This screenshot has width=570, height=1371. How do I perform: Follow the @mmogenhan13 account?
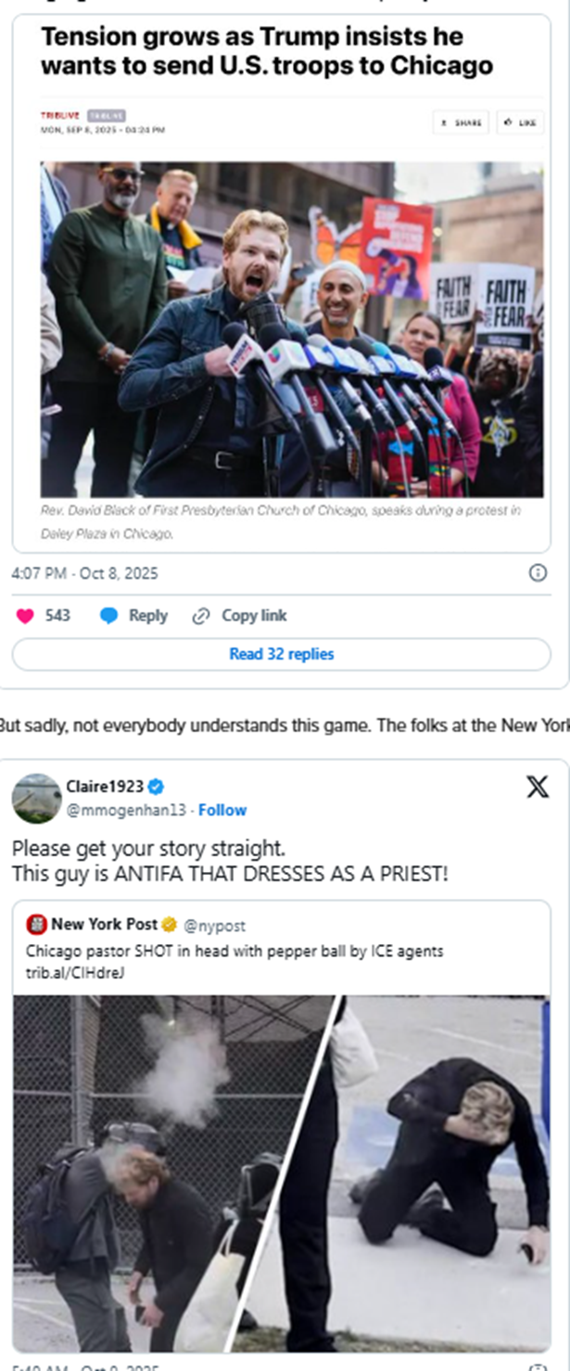[x=222, y=810]
